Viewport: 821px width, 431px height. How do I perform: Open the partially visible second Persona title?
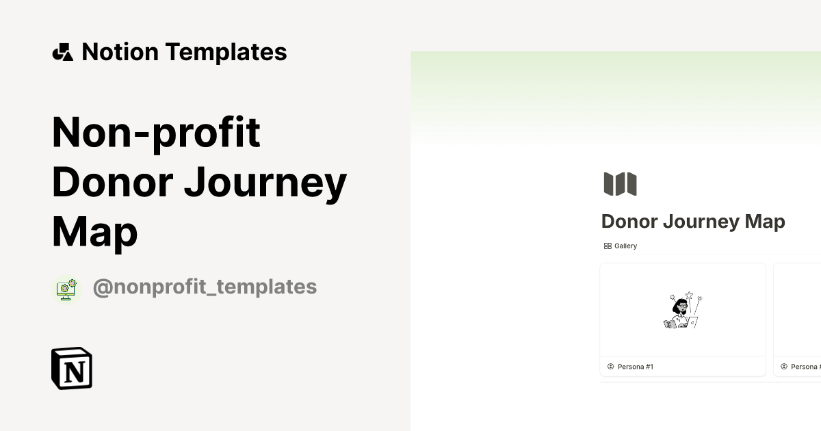[x=805, y=367]
